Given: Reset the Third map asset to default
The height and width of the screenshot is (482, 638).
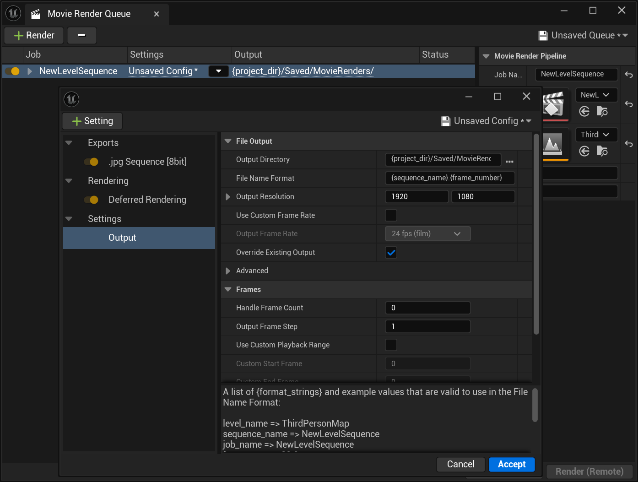Looking at the screenshot, I should 629,144.
